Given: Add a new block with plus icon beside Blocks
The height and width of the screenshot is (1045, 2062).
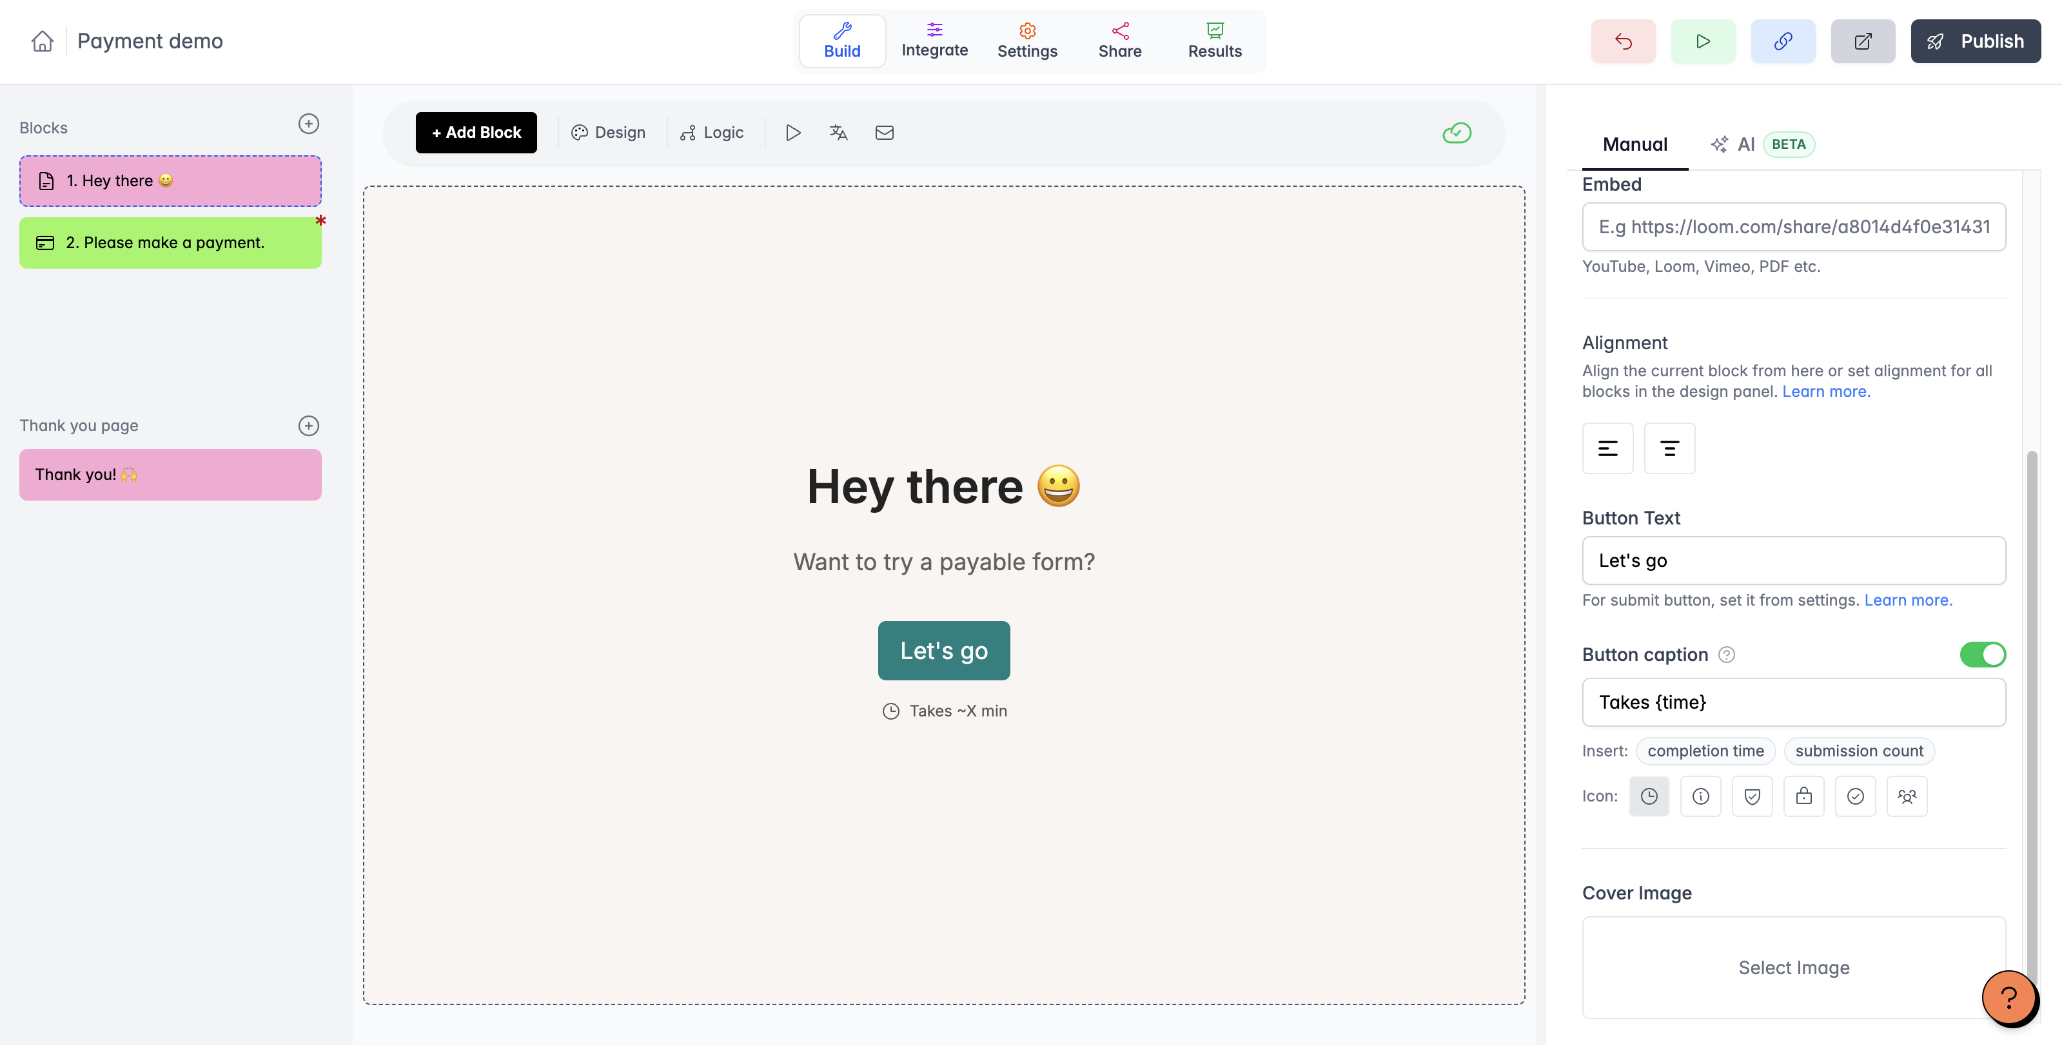Looking at the screenshot, I should coord(308,124).
